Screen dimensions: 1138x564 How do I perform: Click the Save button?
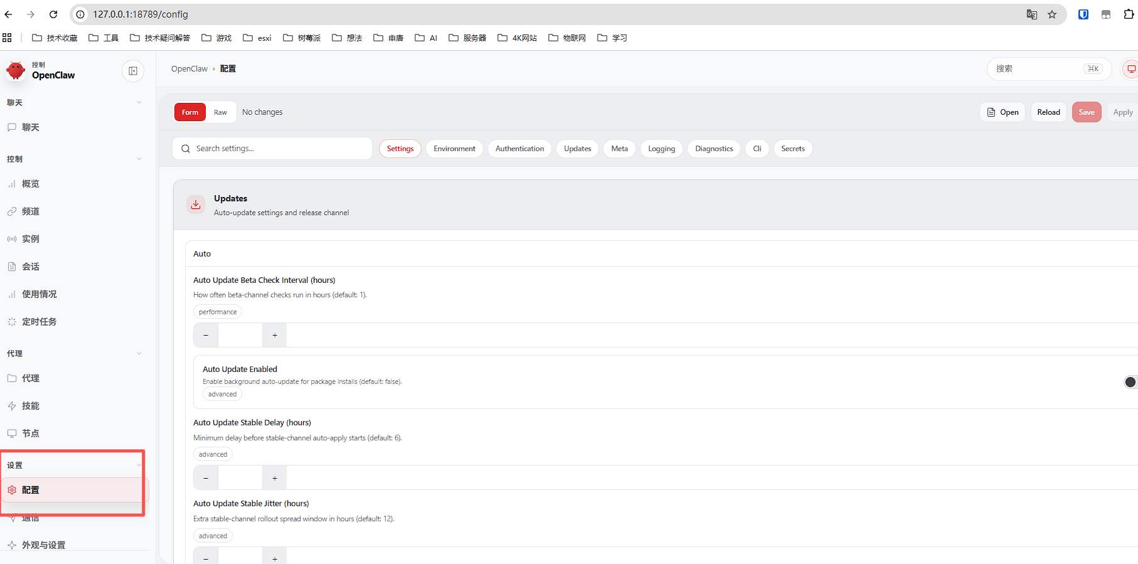(x=1087, y=112)
